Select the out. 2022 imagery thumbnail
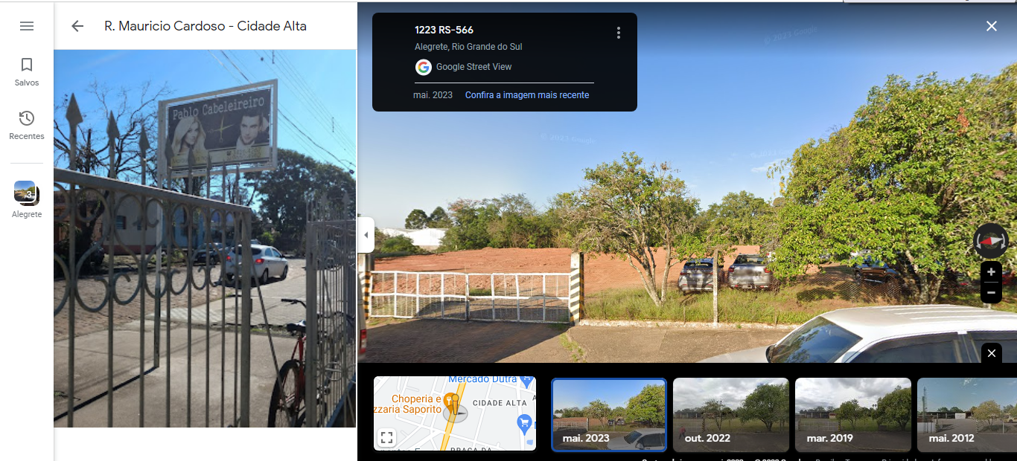The width and height of the screenshot is (1017, 461). (731, 414)
